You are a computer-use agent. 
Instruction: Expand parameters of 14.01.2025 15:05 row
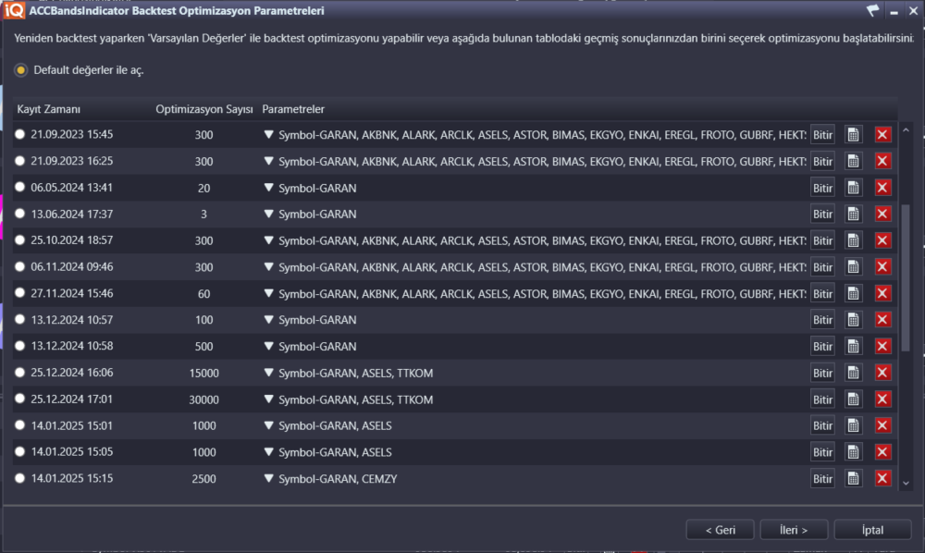click(x=268, y=452)
